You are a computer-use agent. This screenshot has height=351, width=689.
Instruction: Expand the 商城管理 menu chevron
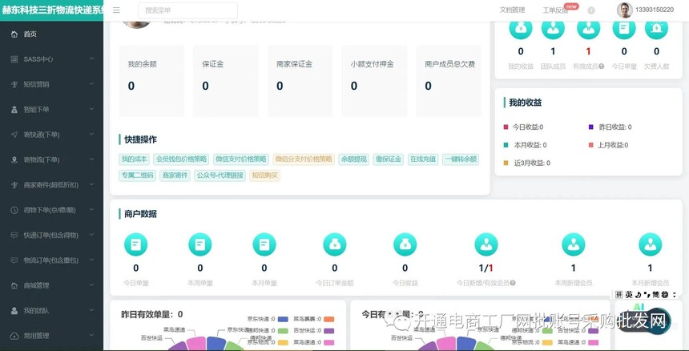pos(91,284)
